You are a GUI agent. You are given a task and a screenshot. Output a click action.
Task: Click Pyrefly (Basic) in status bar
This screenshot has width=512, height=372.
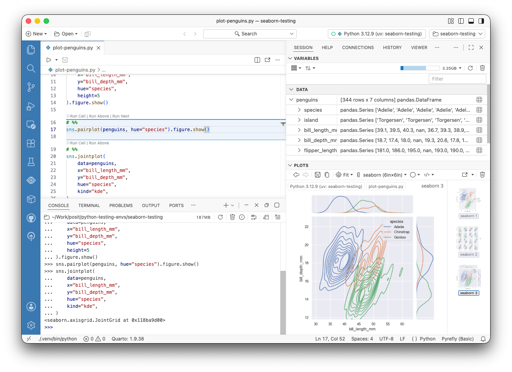pyautogui.click(x=457, y=339)
